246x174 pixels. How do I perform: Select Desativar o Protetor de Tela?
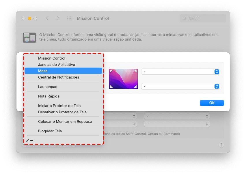[62, 112]
